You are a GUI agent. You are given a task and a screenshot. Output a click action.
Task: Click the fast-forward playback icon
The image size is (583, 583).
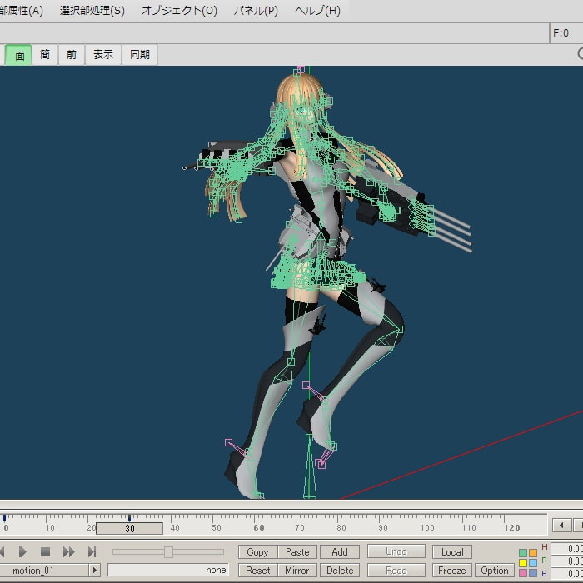tap(69, 551)
